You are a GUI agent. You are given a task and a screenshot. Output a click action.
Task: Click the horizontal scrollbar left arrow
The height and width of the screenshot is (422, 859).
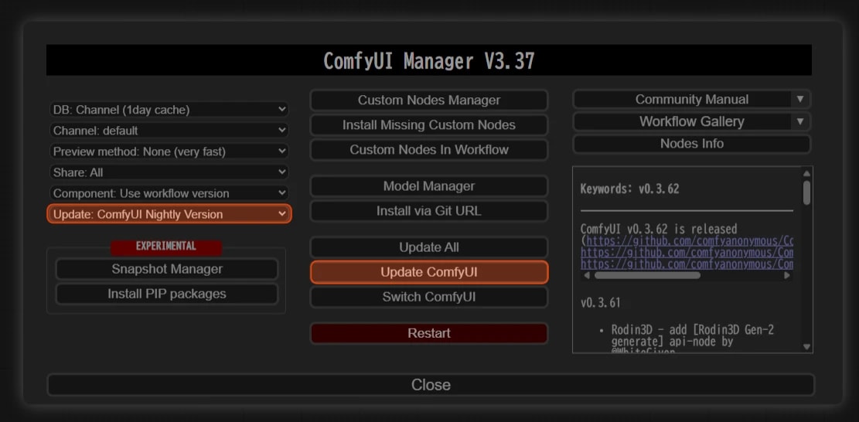tap(587, 275)
